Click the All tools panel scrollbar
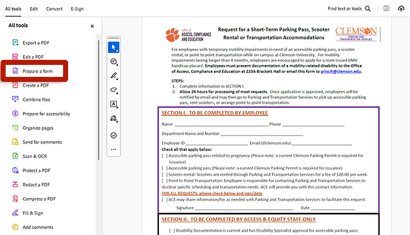This screenshot has height=235, width=410. 98,100
